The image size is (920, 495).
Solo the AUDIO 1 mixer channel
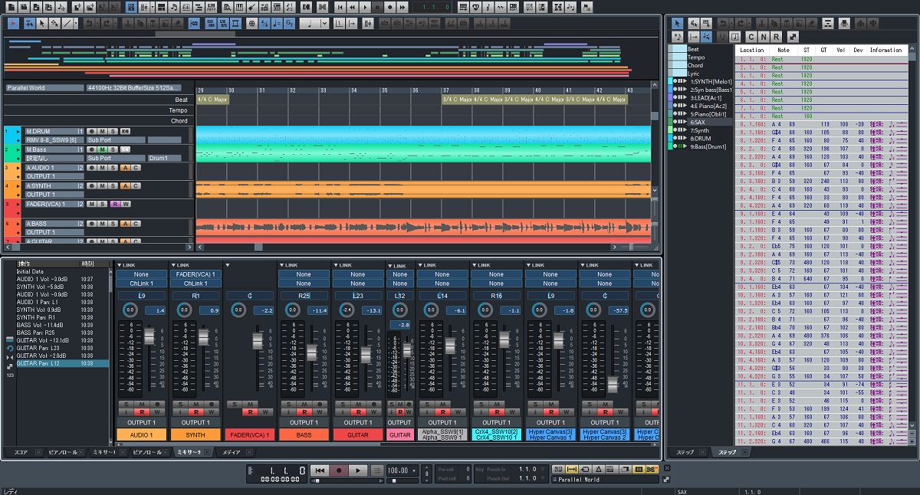click(126, 405)
